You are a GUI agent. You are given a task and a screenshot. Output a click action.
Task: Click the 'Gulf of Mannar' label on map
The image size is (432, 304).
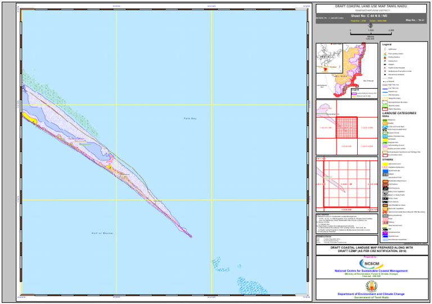coord(102,233)
